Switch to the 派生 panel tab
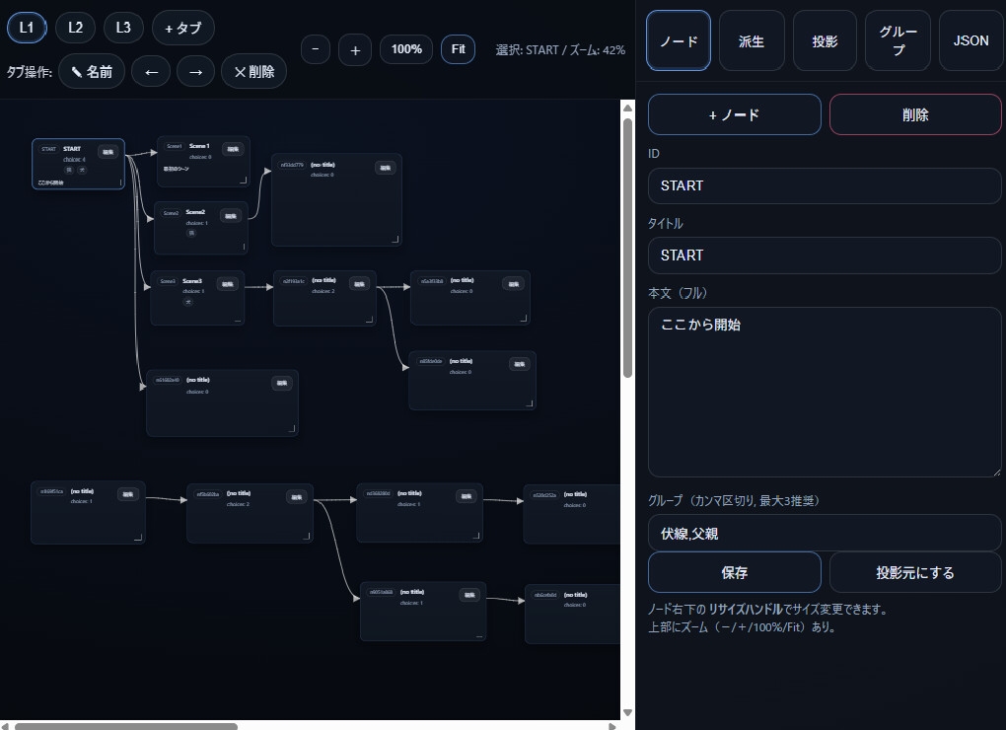The height and width of the screenshot is (730, 1006). coord(752,40)
